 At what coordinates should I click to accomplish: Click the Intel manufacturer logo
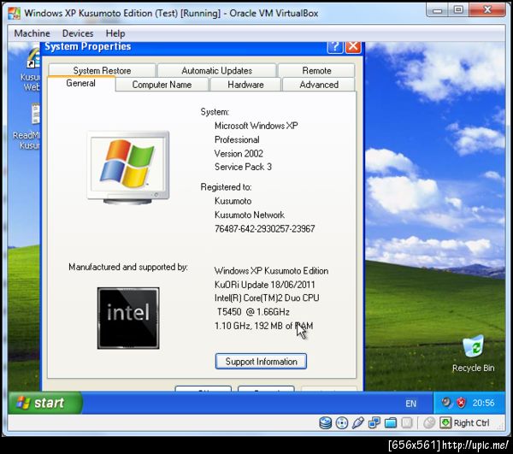128,318
